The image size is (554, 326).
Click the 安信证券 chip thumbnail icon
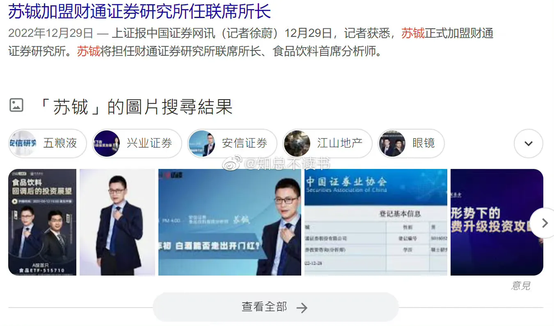[201, 144]
